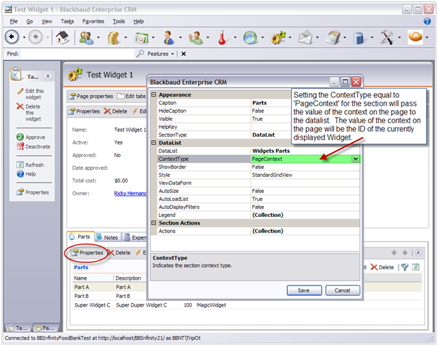The width and height of the screenshot is (438, 346).
Task: Collapse the Tasks pane with chevron
Action: click(x=48, y=76)
